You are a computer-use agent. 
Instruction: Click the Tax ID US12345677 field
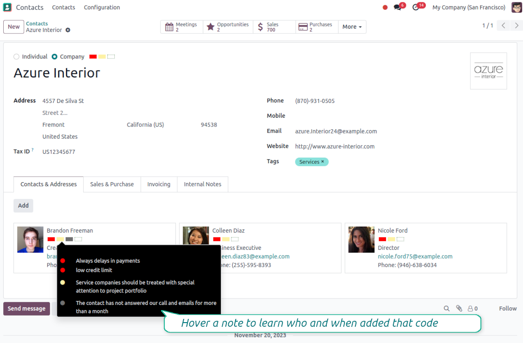coord(59,152)
